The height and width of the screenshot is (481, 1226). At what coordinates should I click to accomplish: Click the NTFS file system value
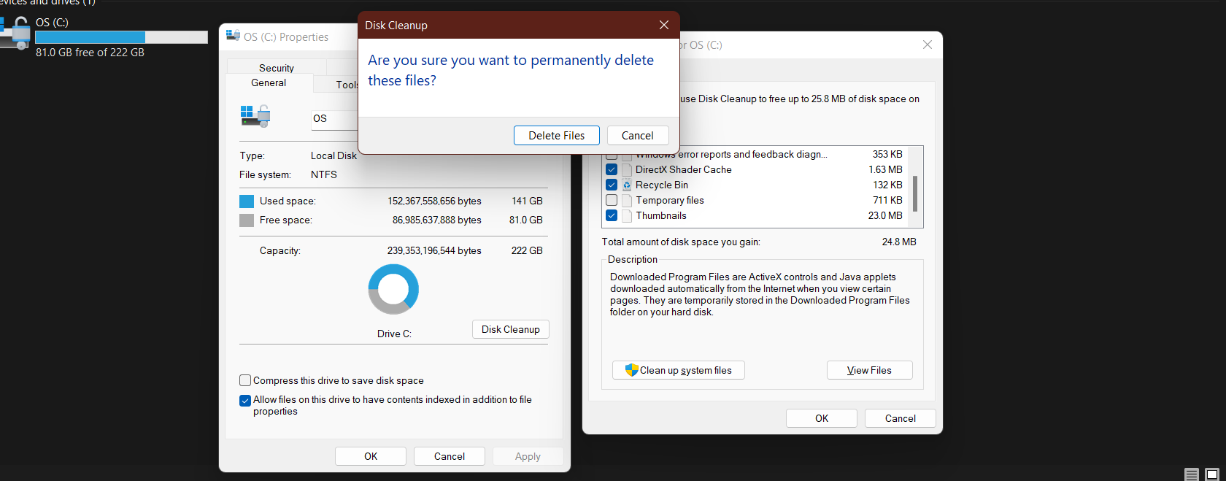(x=324, y=174)
